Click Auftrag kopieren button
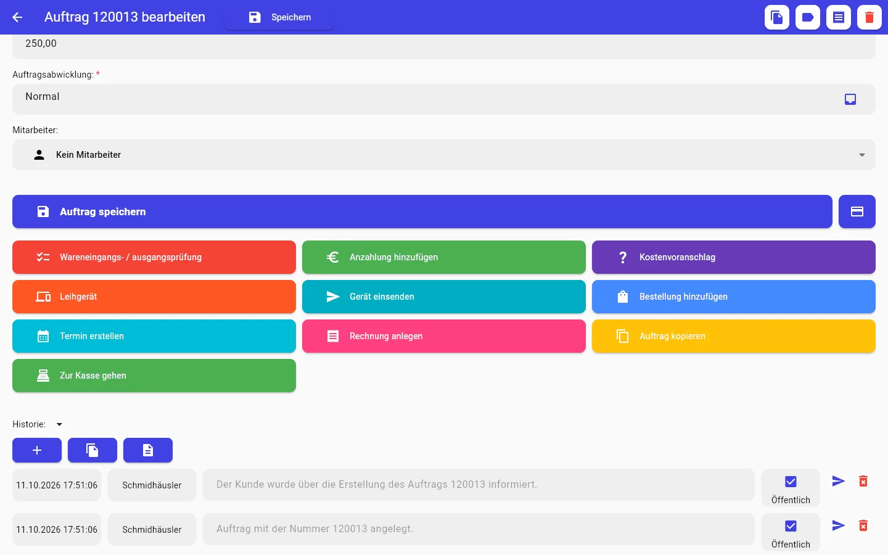The height and width of the screenshot is (555, 888). point(734,336)
